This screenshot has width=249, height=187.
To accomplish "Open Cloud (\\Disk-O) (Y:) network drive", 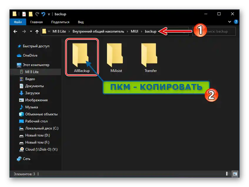I will (38, 149).
